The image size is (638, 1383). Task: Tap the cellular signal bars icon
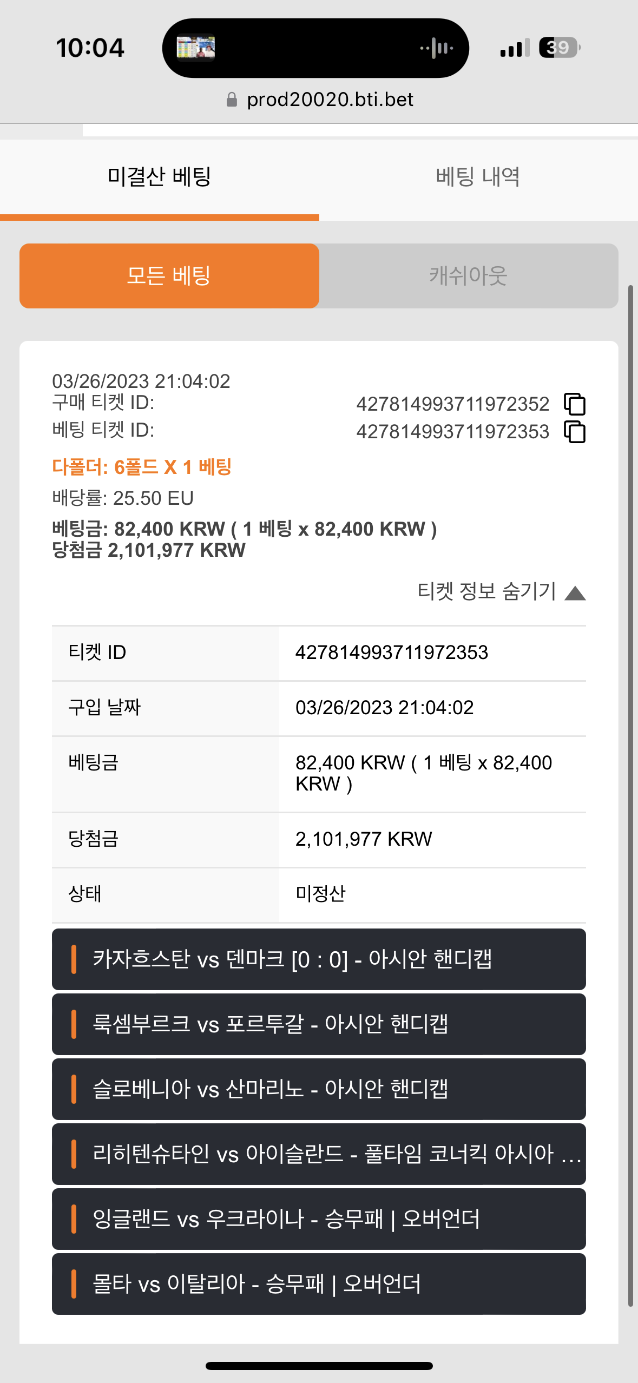point(515,48)
